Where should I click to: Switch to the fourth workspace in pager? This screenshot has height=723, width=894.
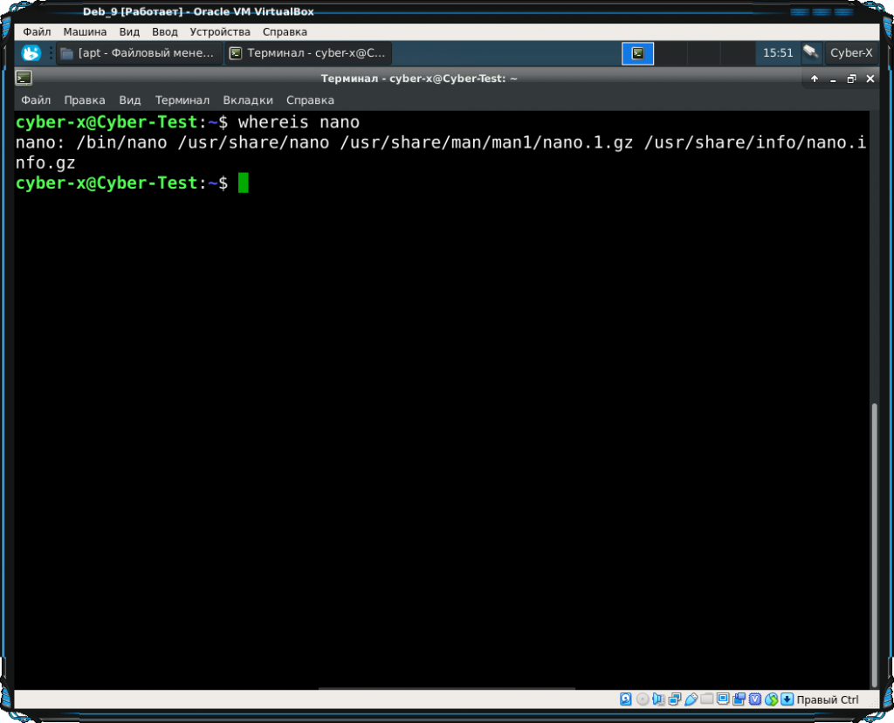(737, 53)
